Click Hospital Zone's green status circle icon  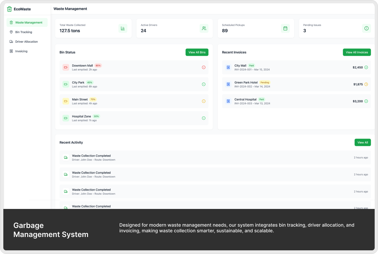point(204,118)
